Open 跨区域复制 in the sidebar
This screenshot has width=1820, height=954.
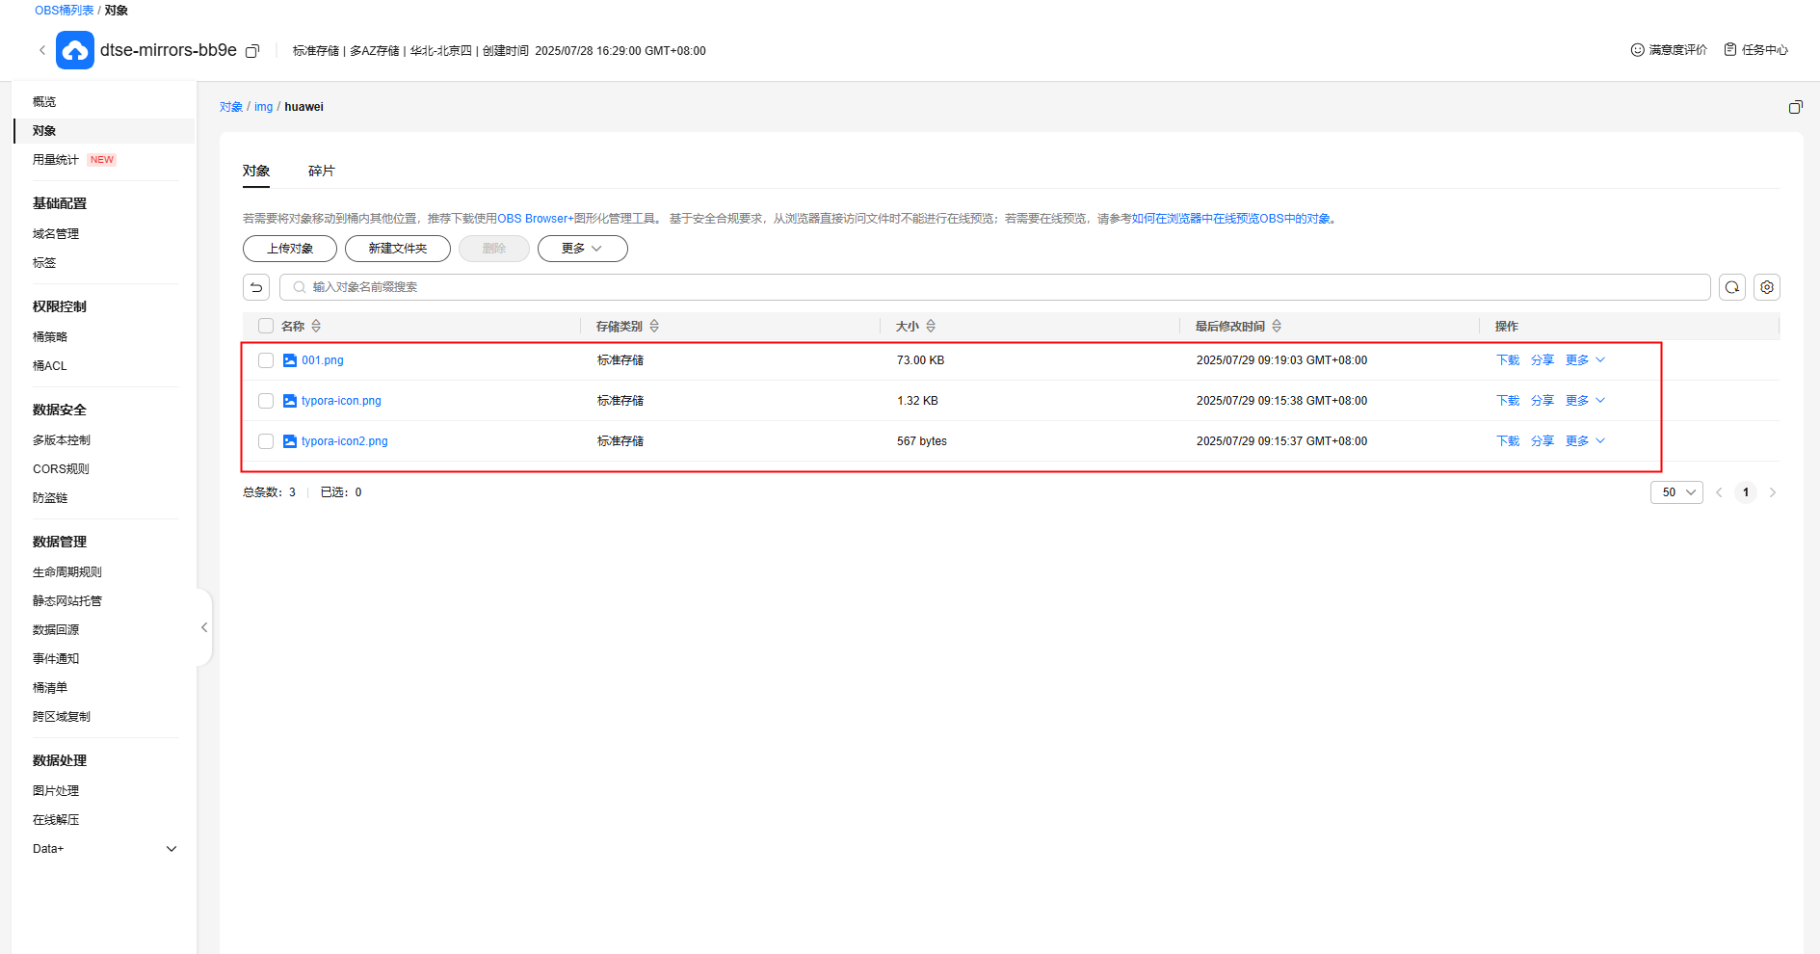[62, 717]
